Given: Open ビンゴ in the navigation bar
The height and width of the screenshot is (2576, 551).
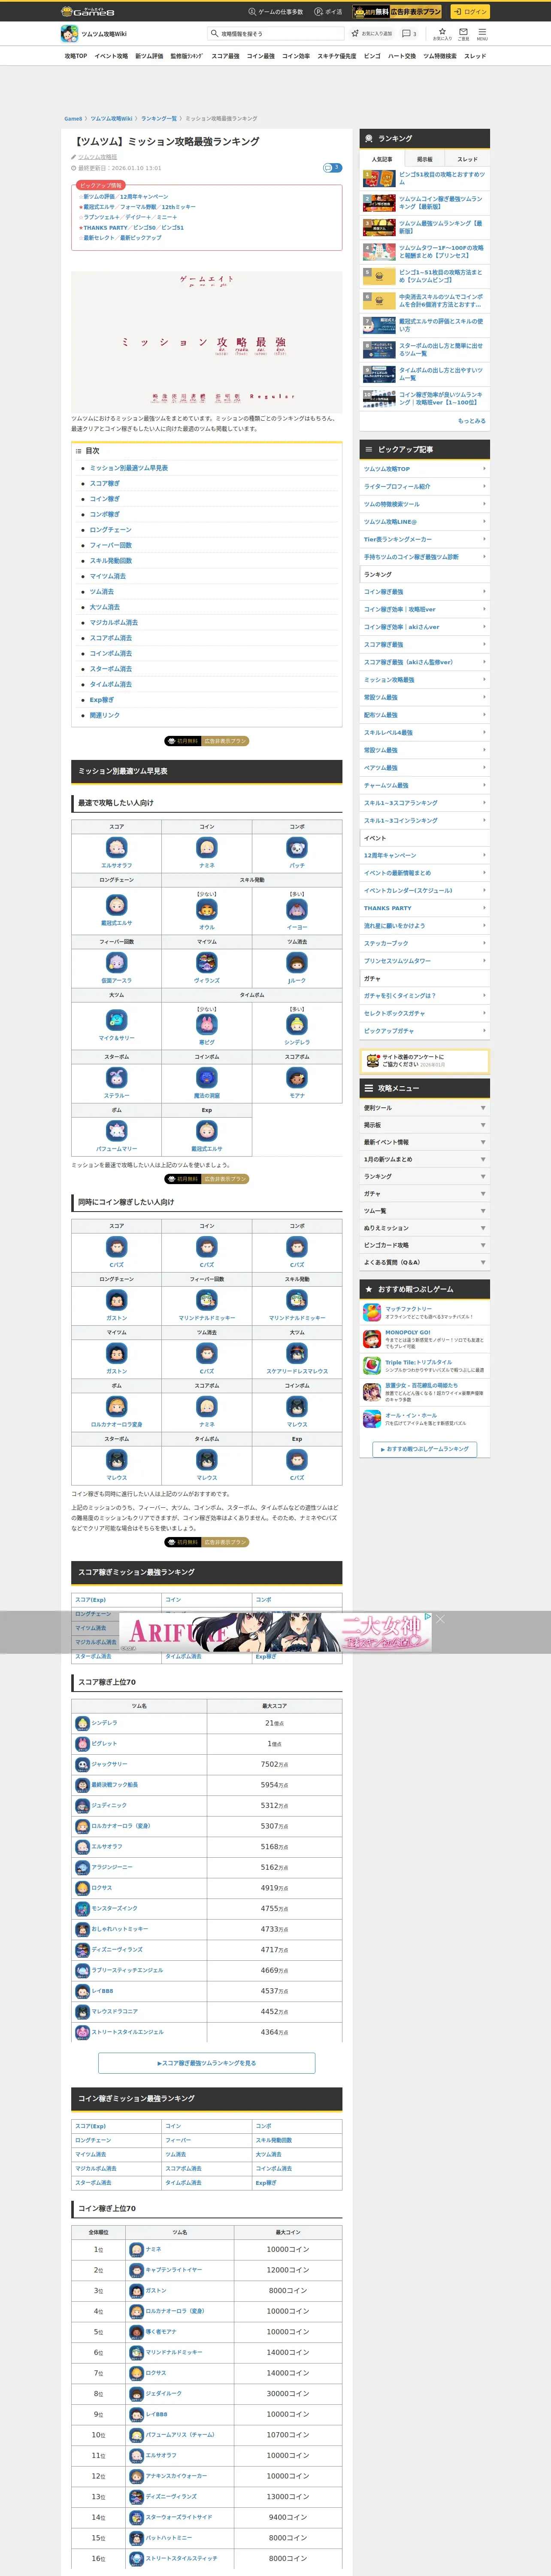Looking at the screenshot, I should point(372,56).
